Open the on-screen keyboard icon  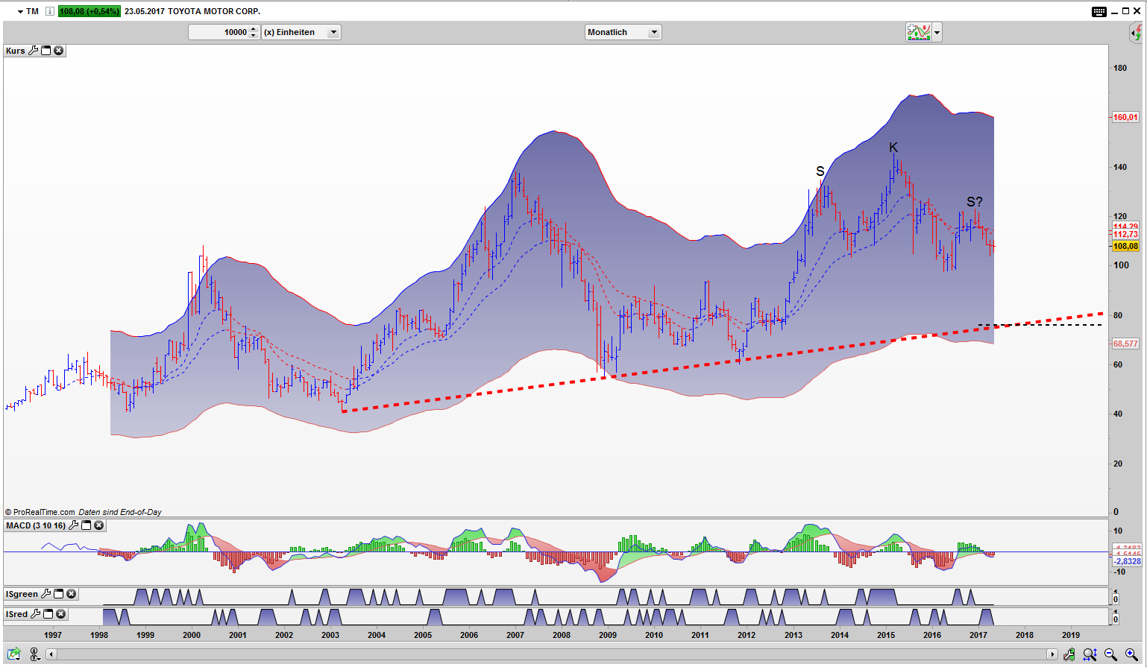[x=1099, y=11]
